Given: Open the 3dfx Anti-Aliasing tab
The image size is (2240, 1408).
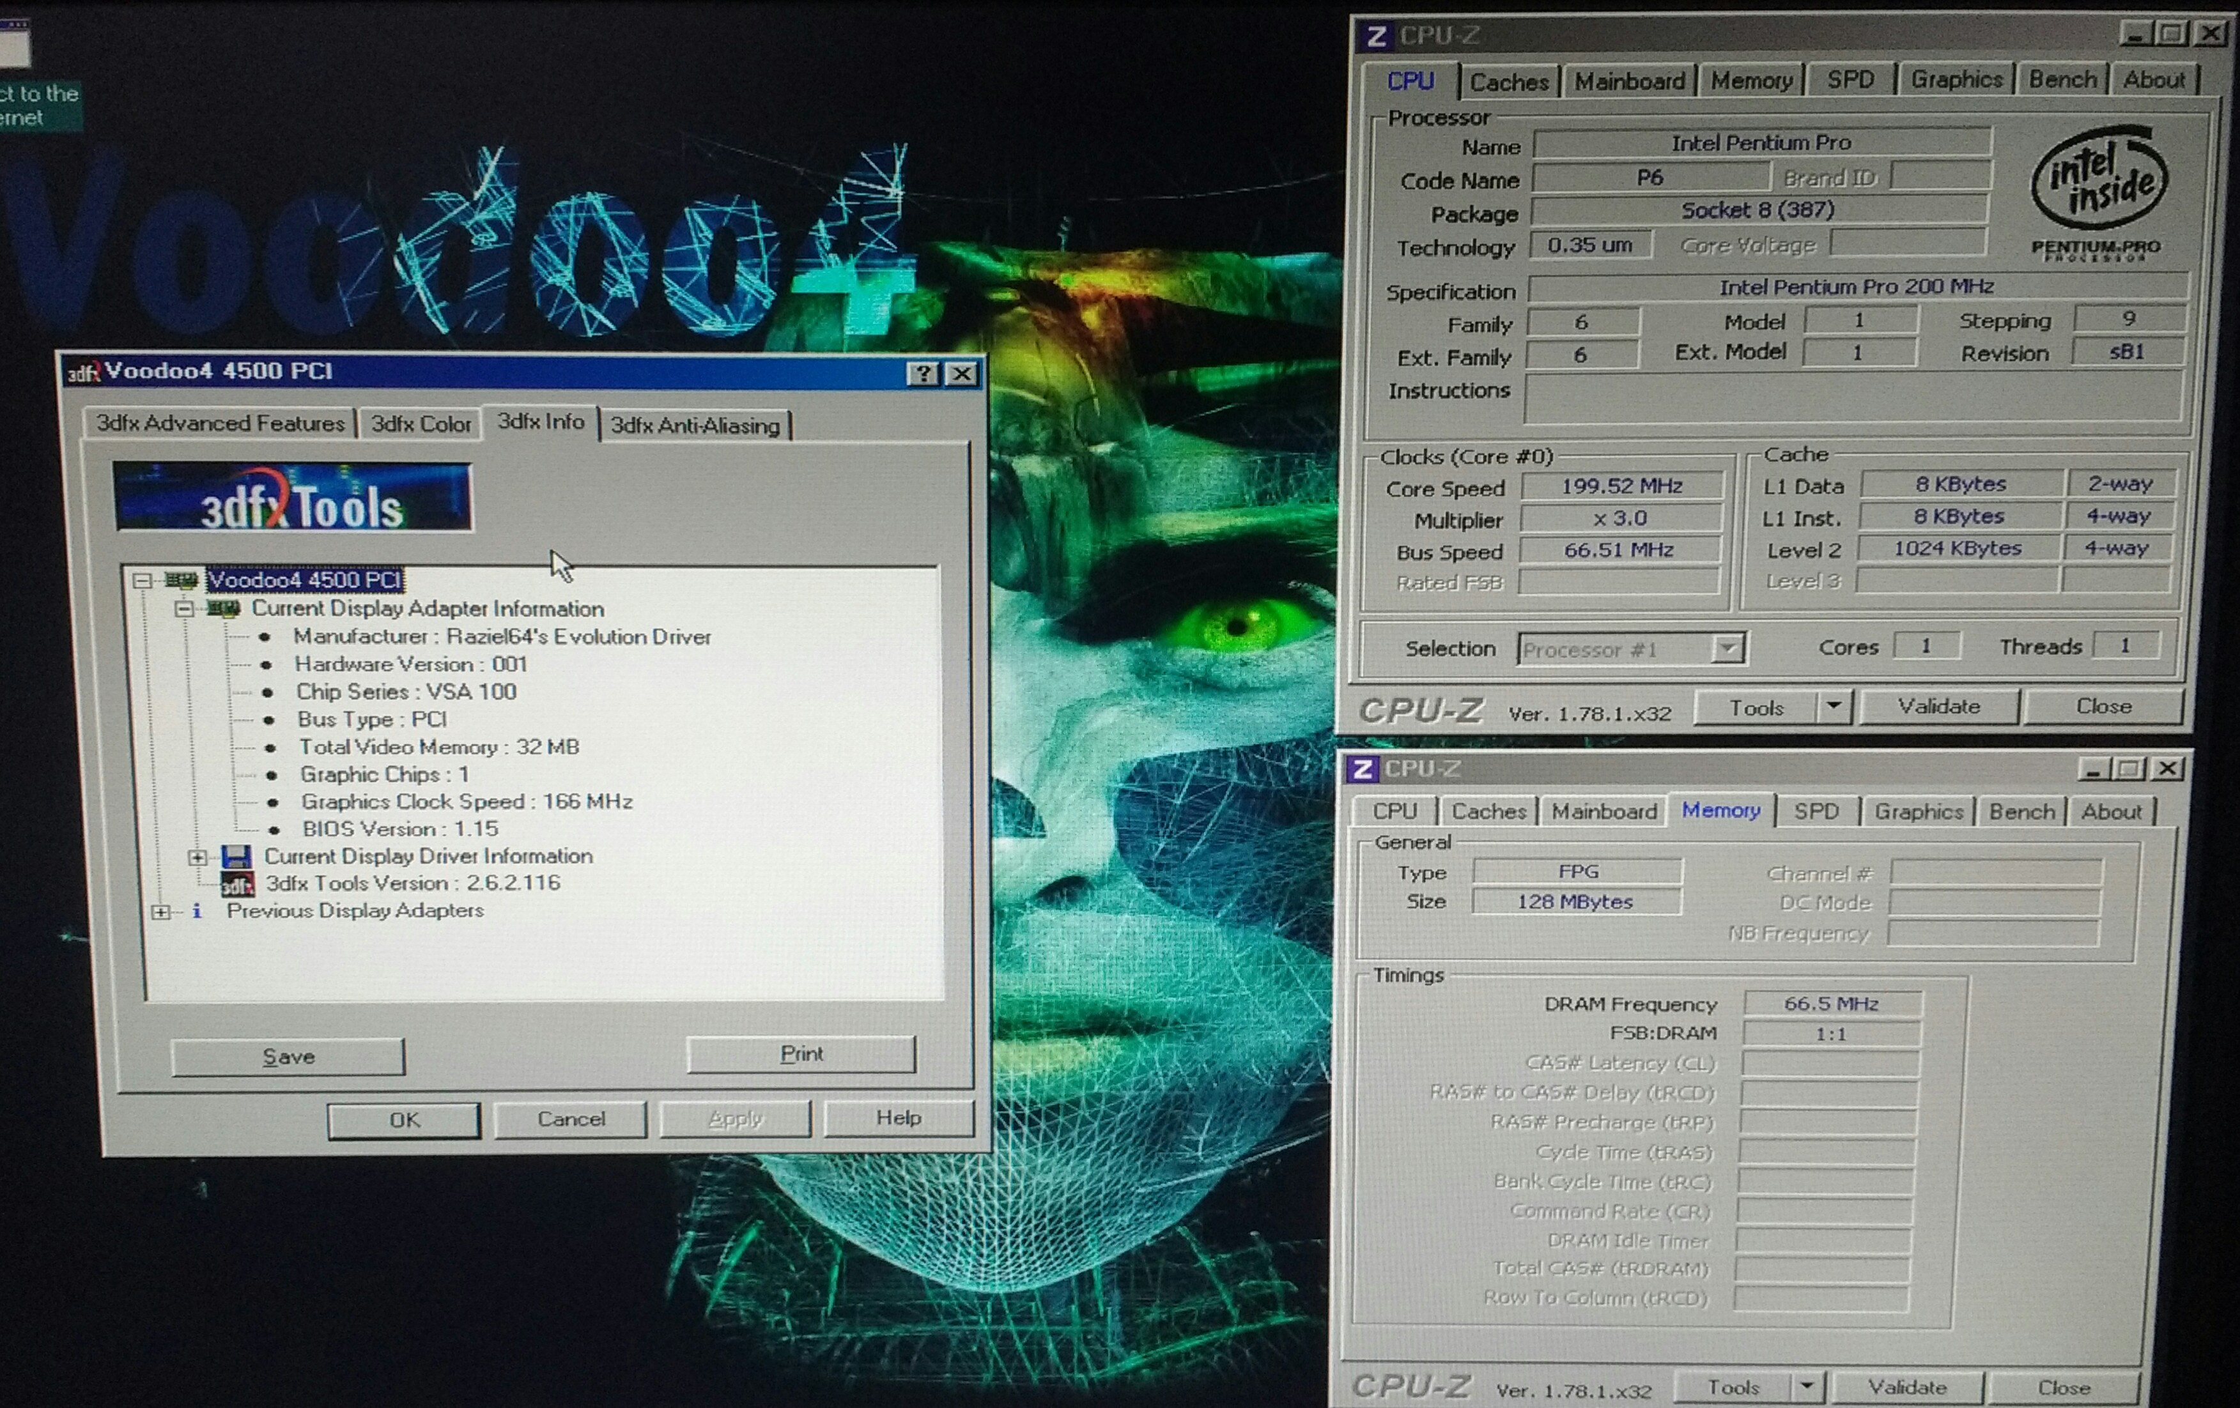Looking at the screenshot, I should tap(695, 426).
